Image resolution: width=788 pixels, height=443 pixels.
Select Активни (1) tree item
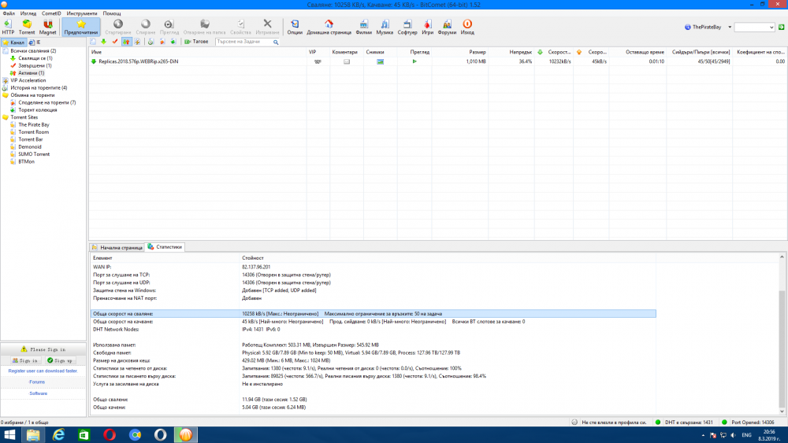coord(32,72)
